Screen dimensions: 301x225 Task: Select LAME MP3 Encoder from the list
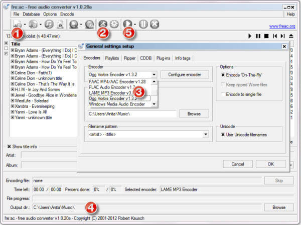pos(116,92)
